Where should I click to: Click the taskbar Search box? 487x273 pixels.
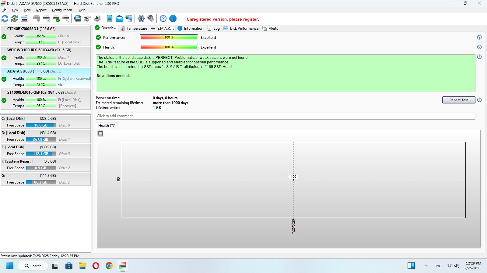point(33,266)
